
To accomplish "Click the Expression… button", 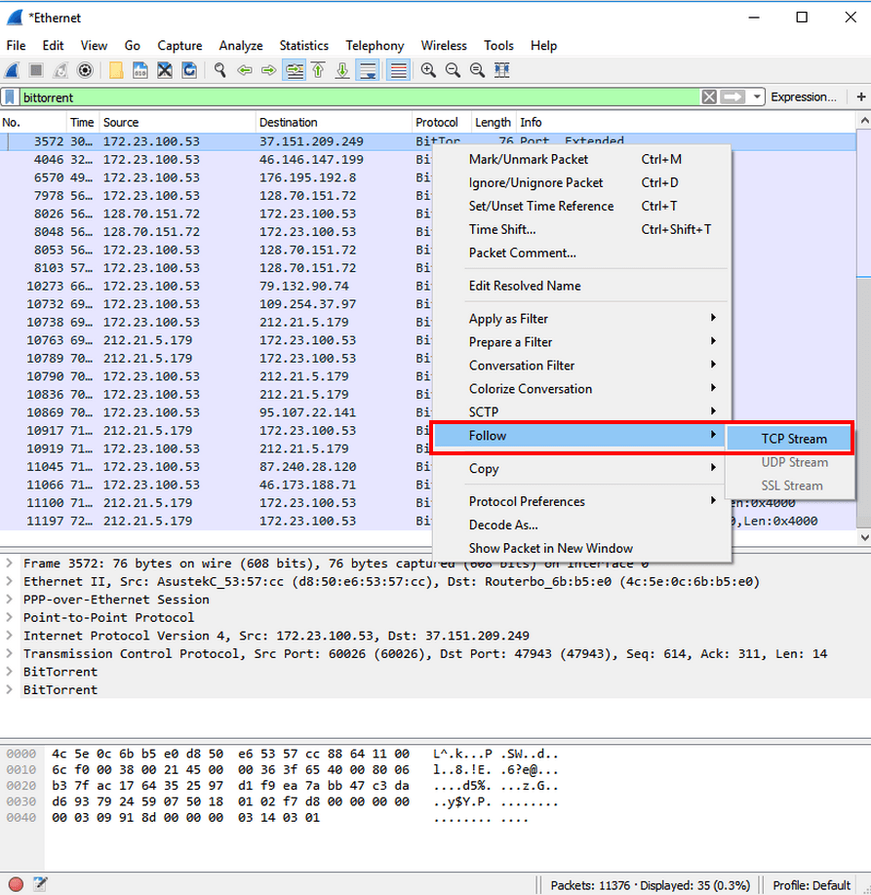I will (x=803, y=97).
